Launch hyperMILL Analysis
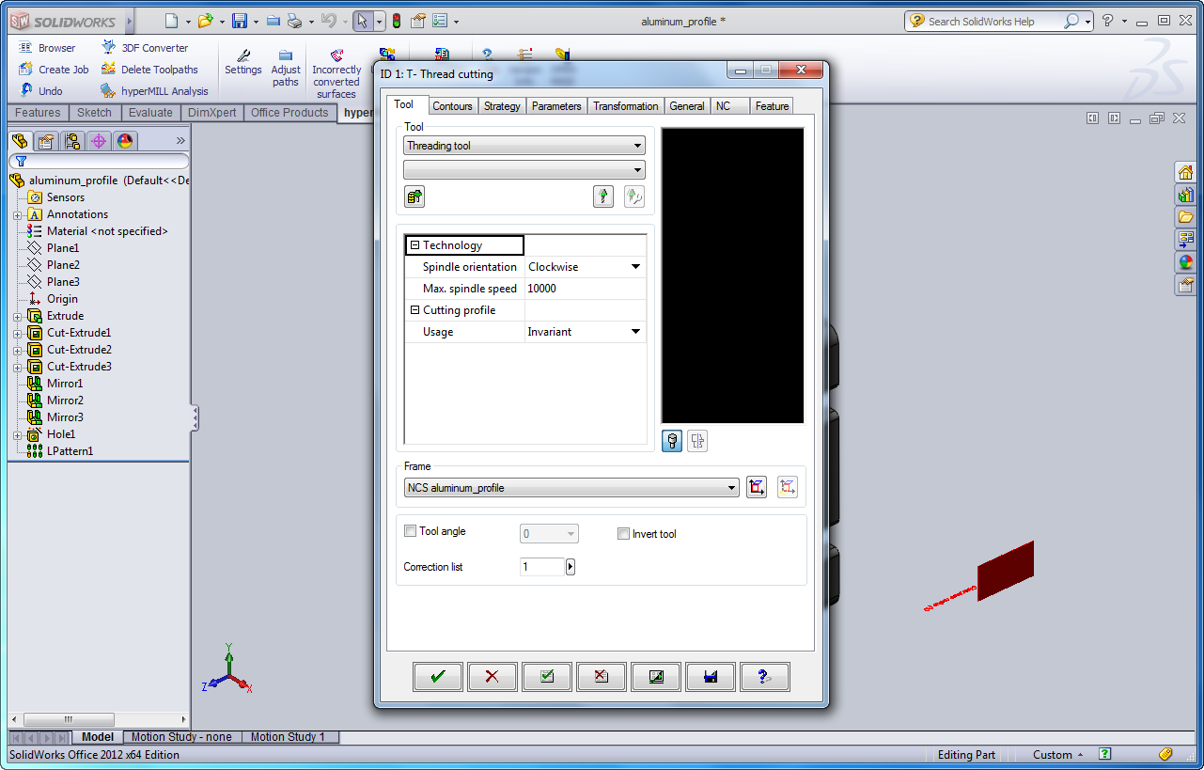The width and height of the screenshot is (1204, 770). (154, 91)
